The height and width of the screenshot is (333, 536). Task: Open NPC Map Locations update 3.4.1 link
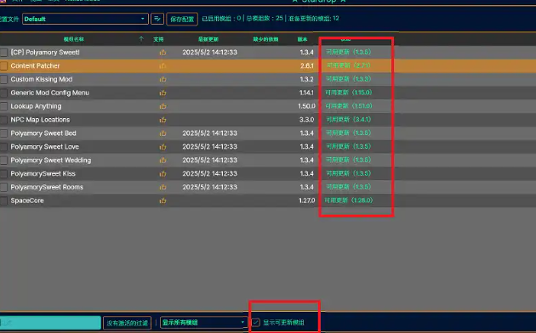point(348,120)
